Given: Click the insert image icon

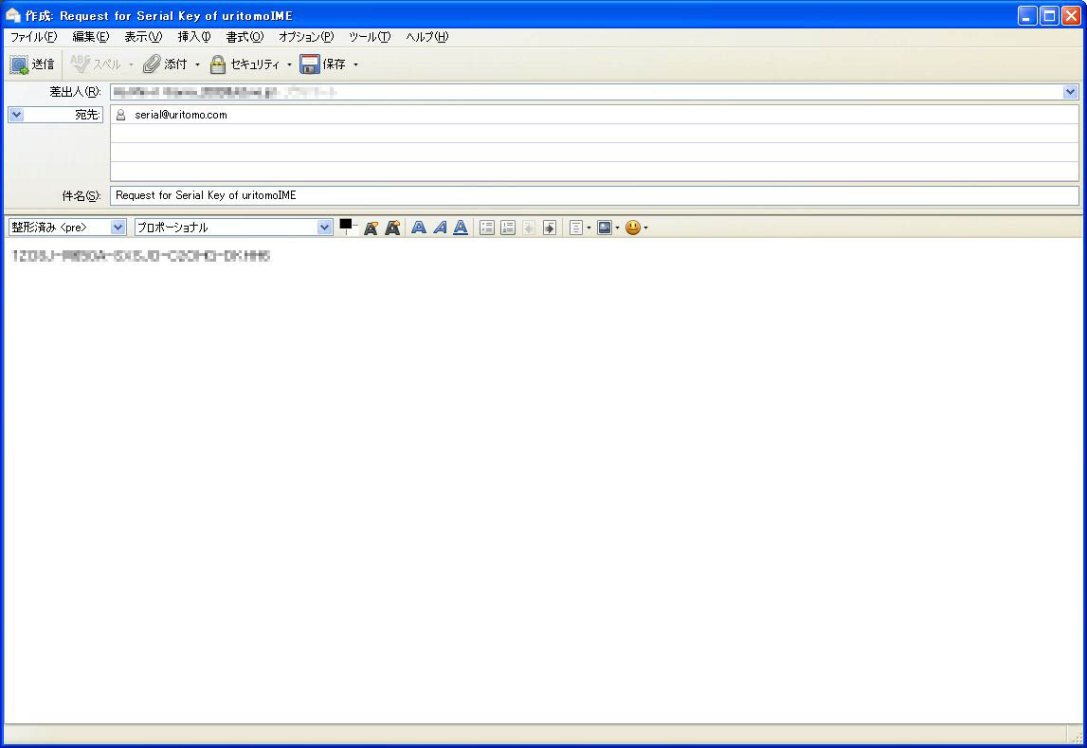Looking at the screenshot, I should point(604,228).
